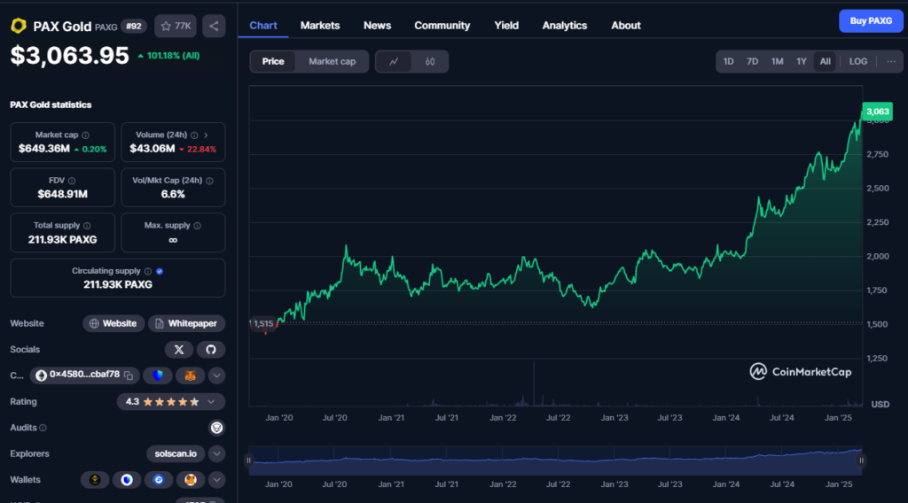Click the 101.18% (All) change indicator
908x503 pixels.
[x=168, y=56]
